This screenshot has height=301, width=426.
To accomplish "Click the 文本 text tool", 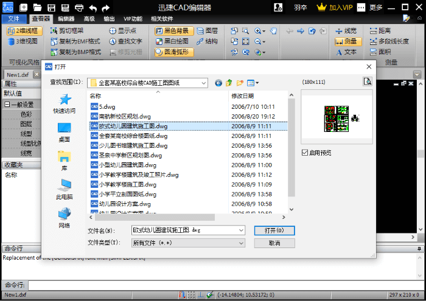I will point(346,52).
